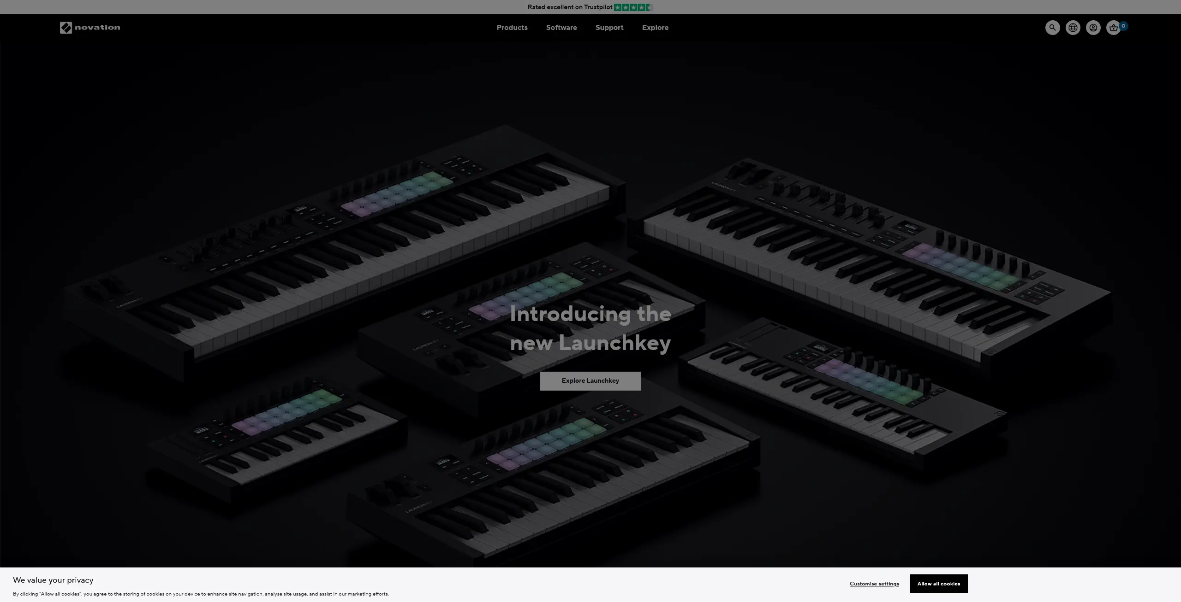Click the Trustpilot star rating
The width and height of the screenshot is (1181, 602).
pyautogui.click(x=633, y=7)
